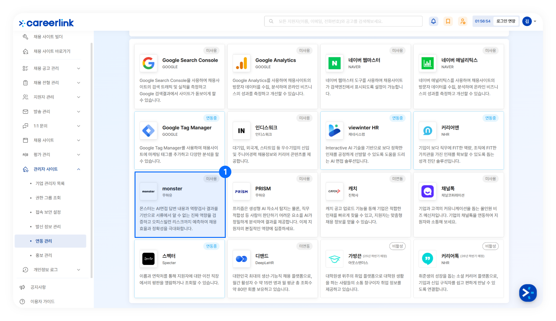
Task: Click 미사용 badge on 채널톡 card
Action: pos(491,179)
